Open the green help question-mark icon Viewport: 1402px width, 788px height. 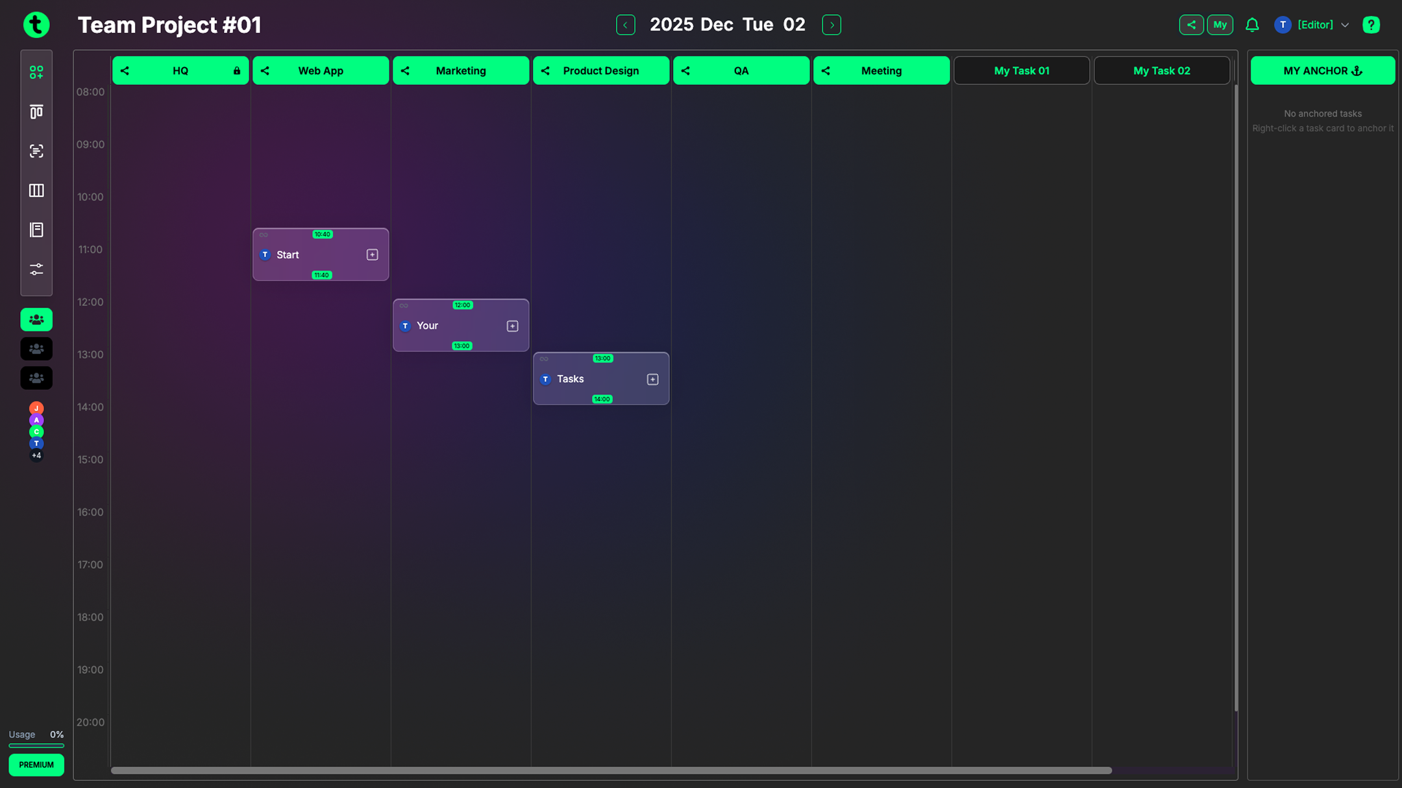click(1371, 25)
